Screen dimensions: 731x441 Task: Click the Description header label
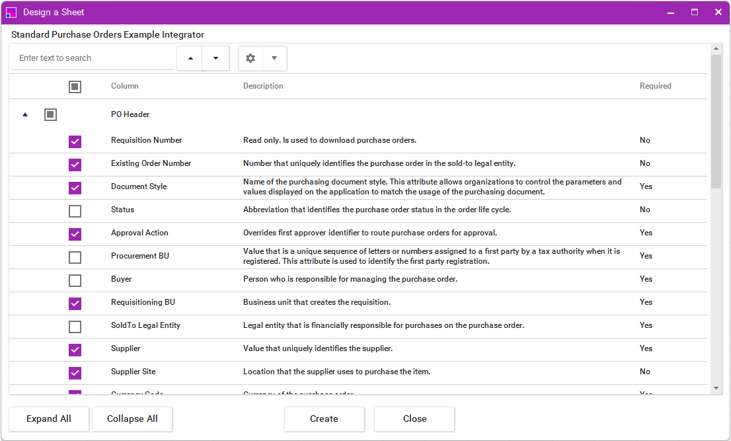tap(263, 86)
